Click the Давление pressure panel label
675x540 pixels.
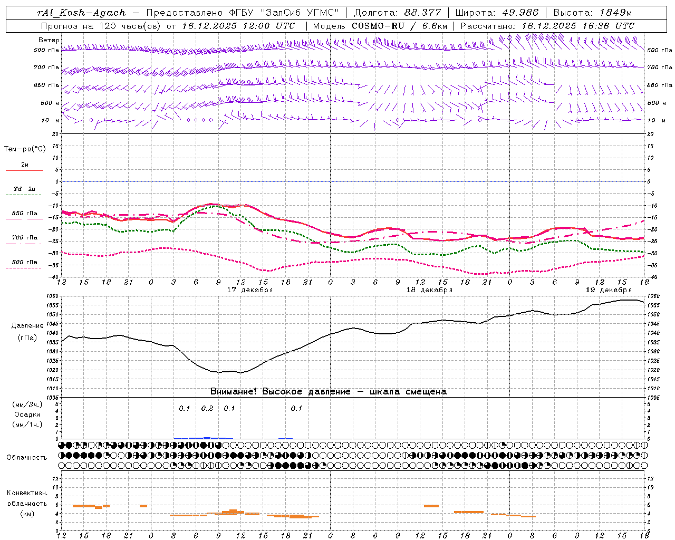pos(27,326)
